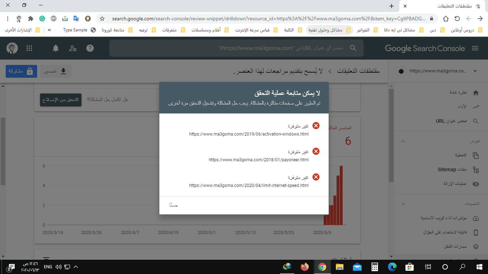Click the activation-windows.html URL in dialog

click(249, 134)
